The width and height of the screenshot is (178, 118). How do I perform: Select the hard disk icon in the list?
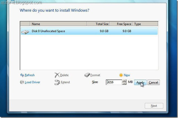click(25, 32)
